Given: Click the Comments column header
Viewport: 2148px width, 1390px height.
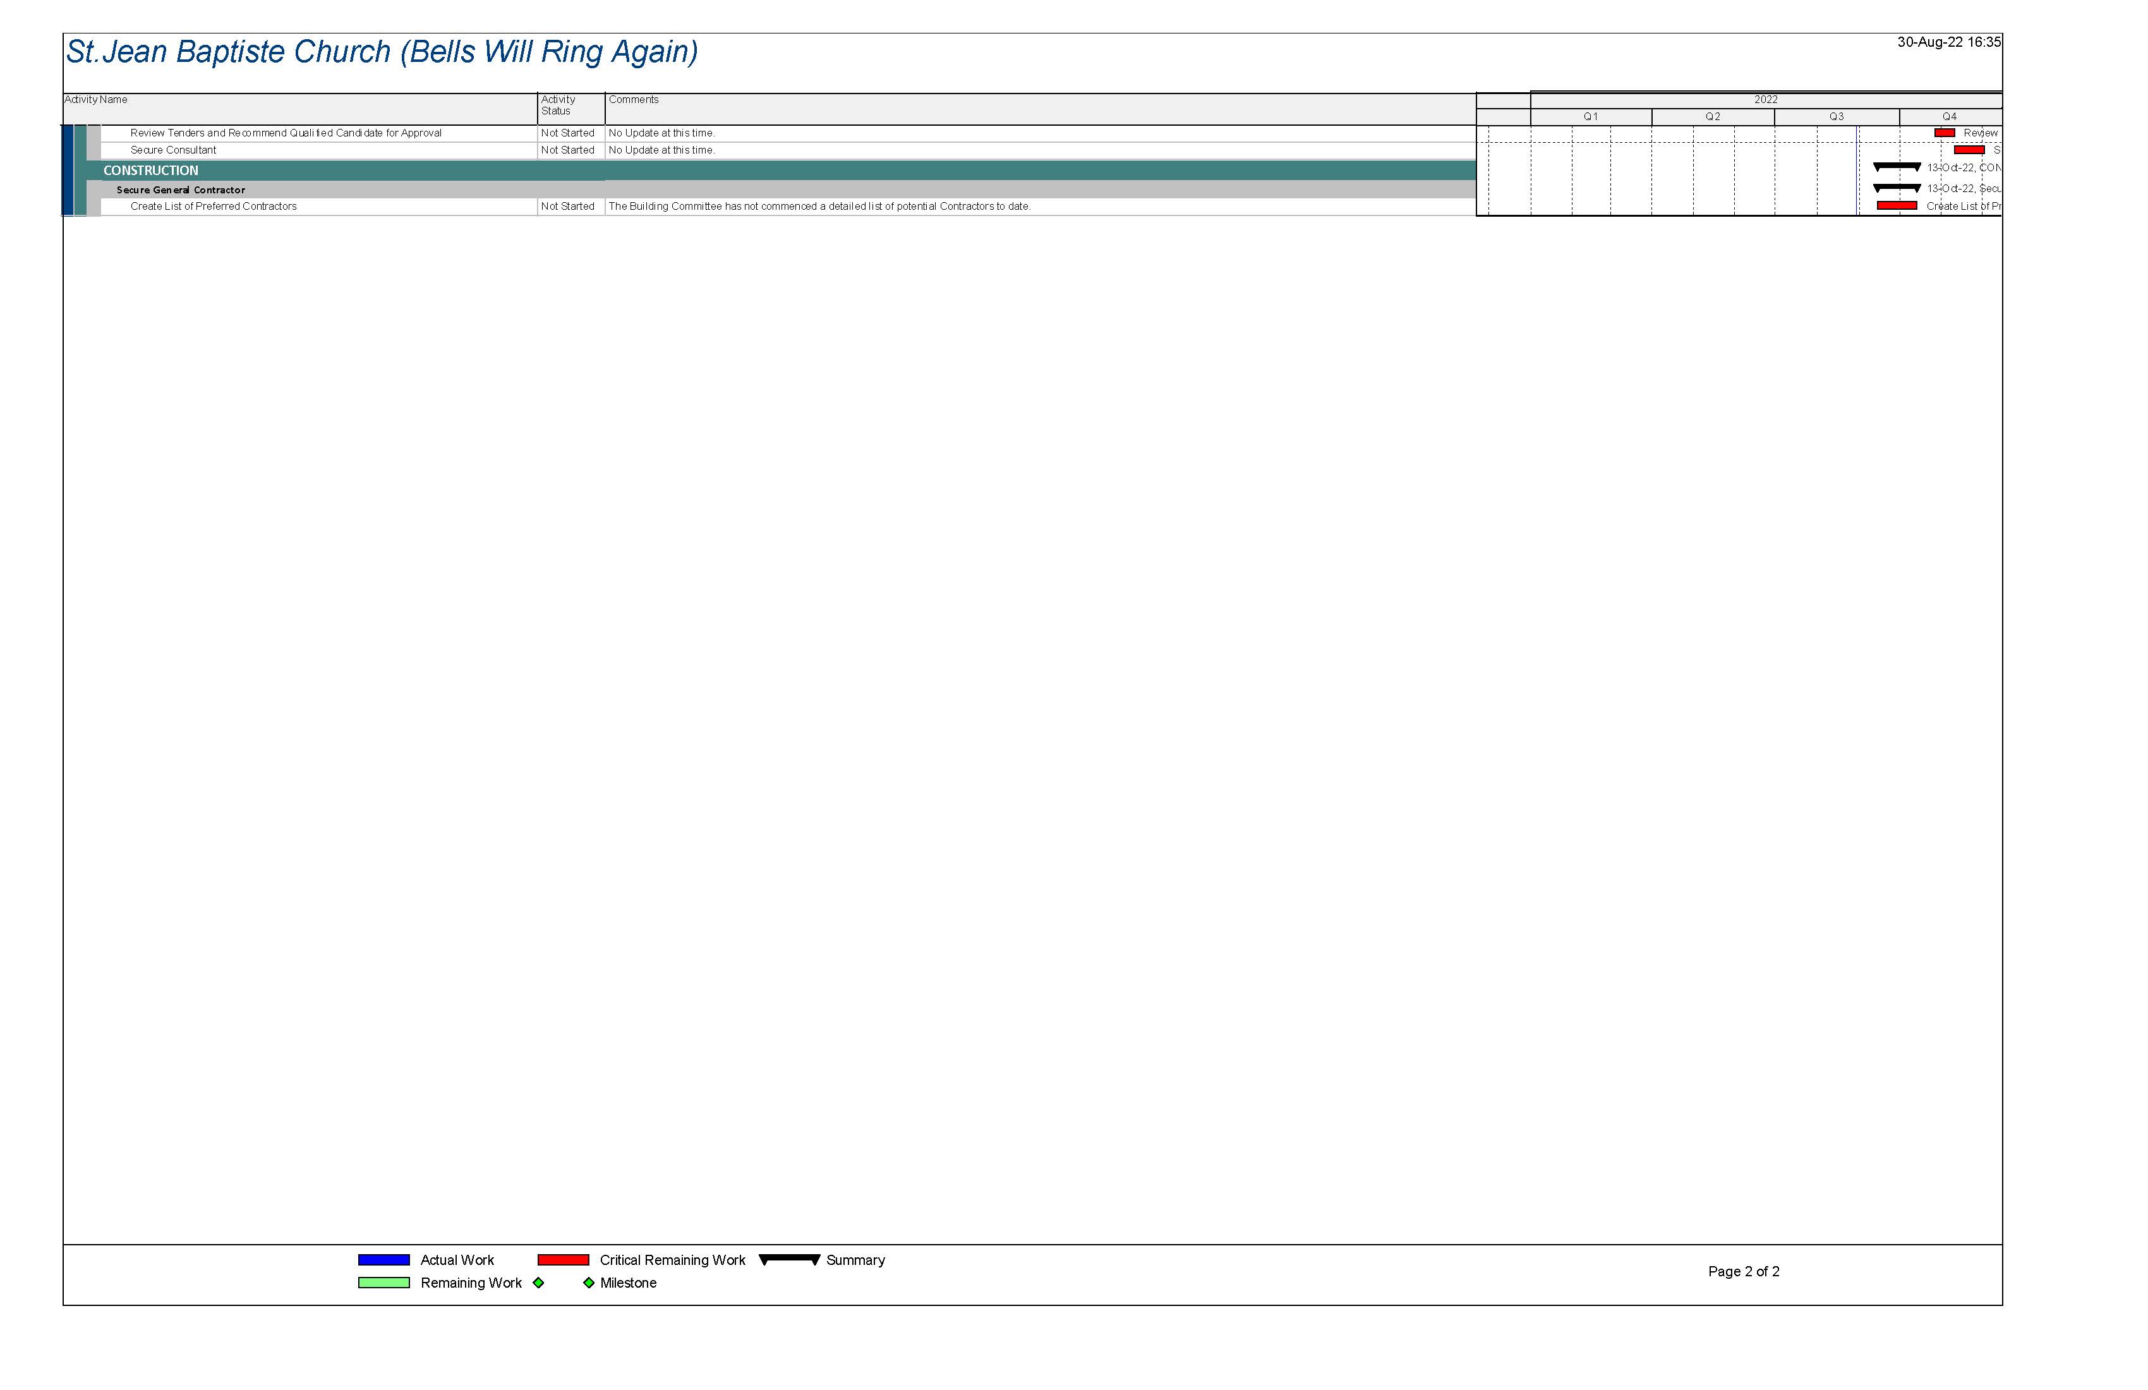Looking at the screenshot, I should click(634, 100).
